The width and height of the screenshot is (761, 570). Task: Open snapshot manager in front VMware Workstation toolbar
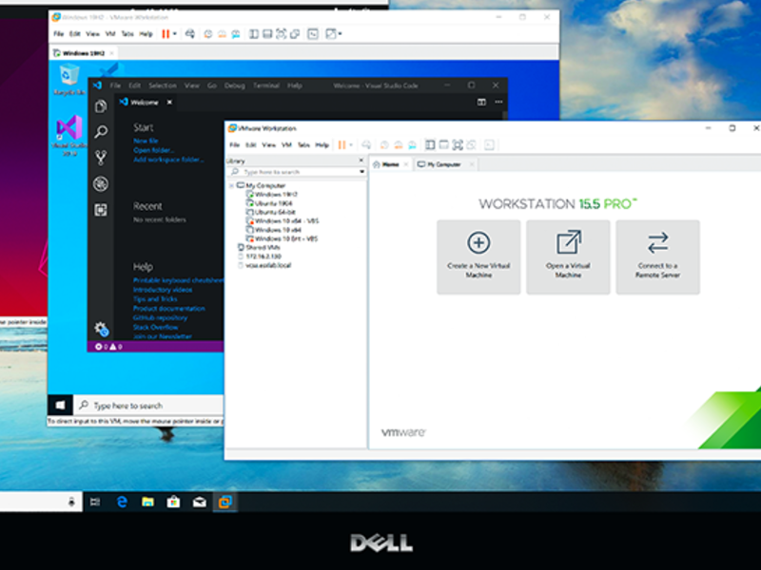(412, 145)
